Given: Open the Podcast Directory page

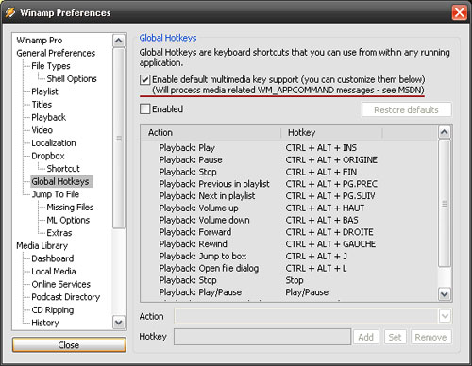Looking at the screenshot, I should click(x=66, y=297).
